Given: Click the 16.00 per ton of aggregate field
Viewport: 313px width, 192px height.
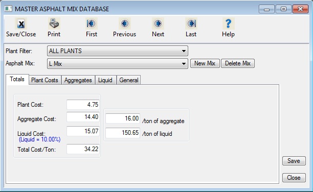Looking at the screenshot, I should click(123, 118).
